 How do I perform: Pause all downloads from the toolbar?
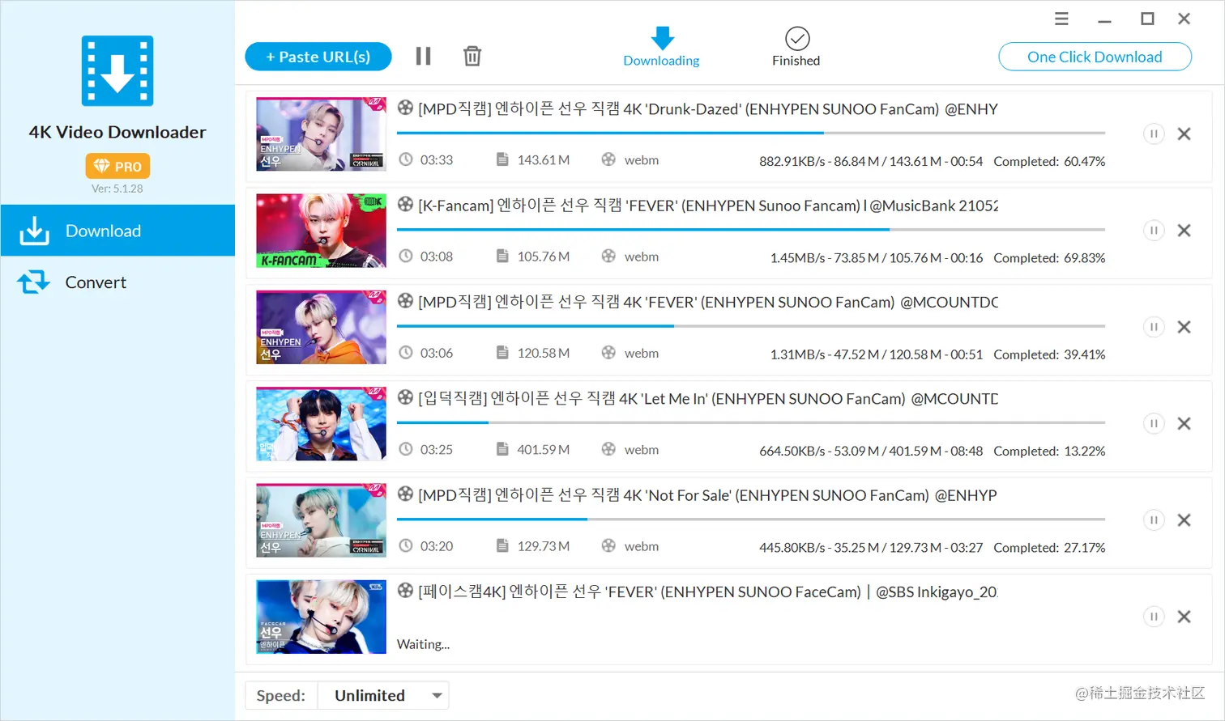(423, 56)
